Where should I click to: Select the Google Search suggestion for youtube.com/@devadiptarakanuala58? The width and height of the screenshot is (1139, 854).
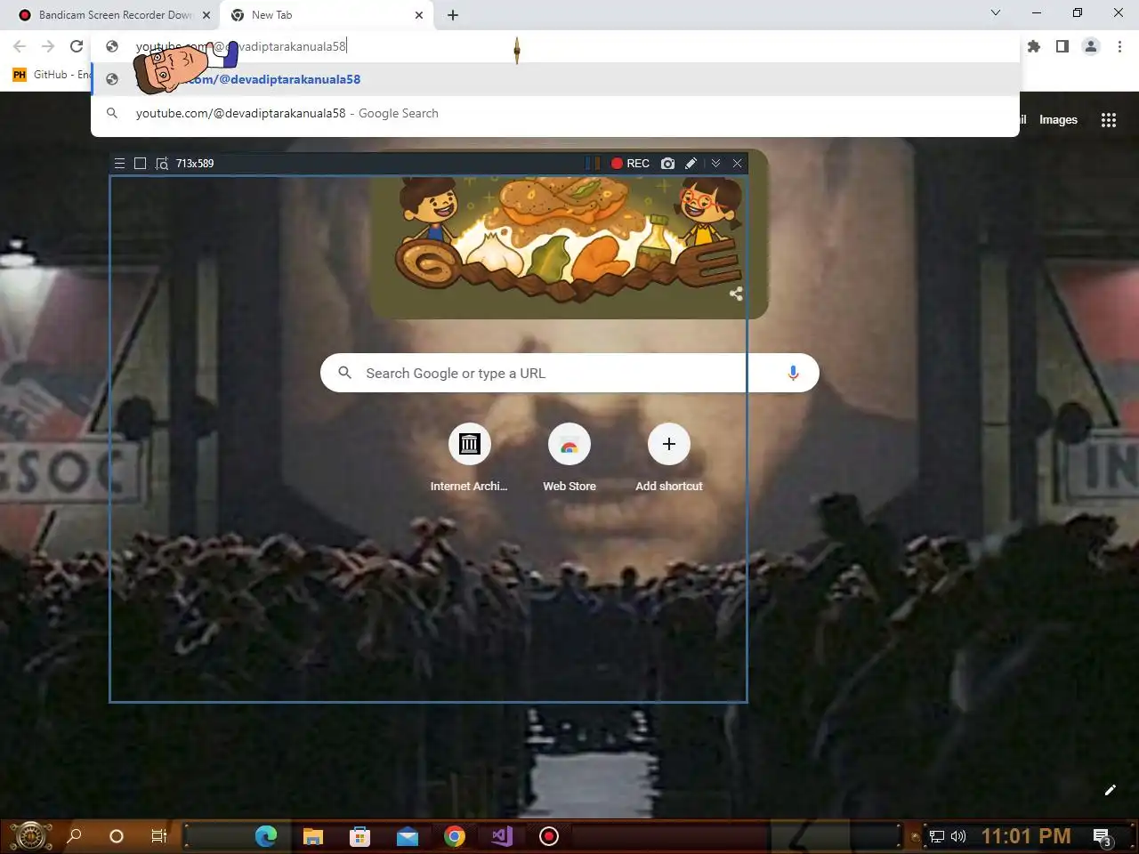[x=555, y=113]
